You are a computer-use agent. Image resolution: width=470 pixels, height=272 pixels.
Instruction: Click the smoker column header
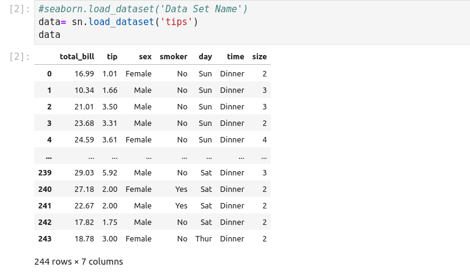coord(173,57)
